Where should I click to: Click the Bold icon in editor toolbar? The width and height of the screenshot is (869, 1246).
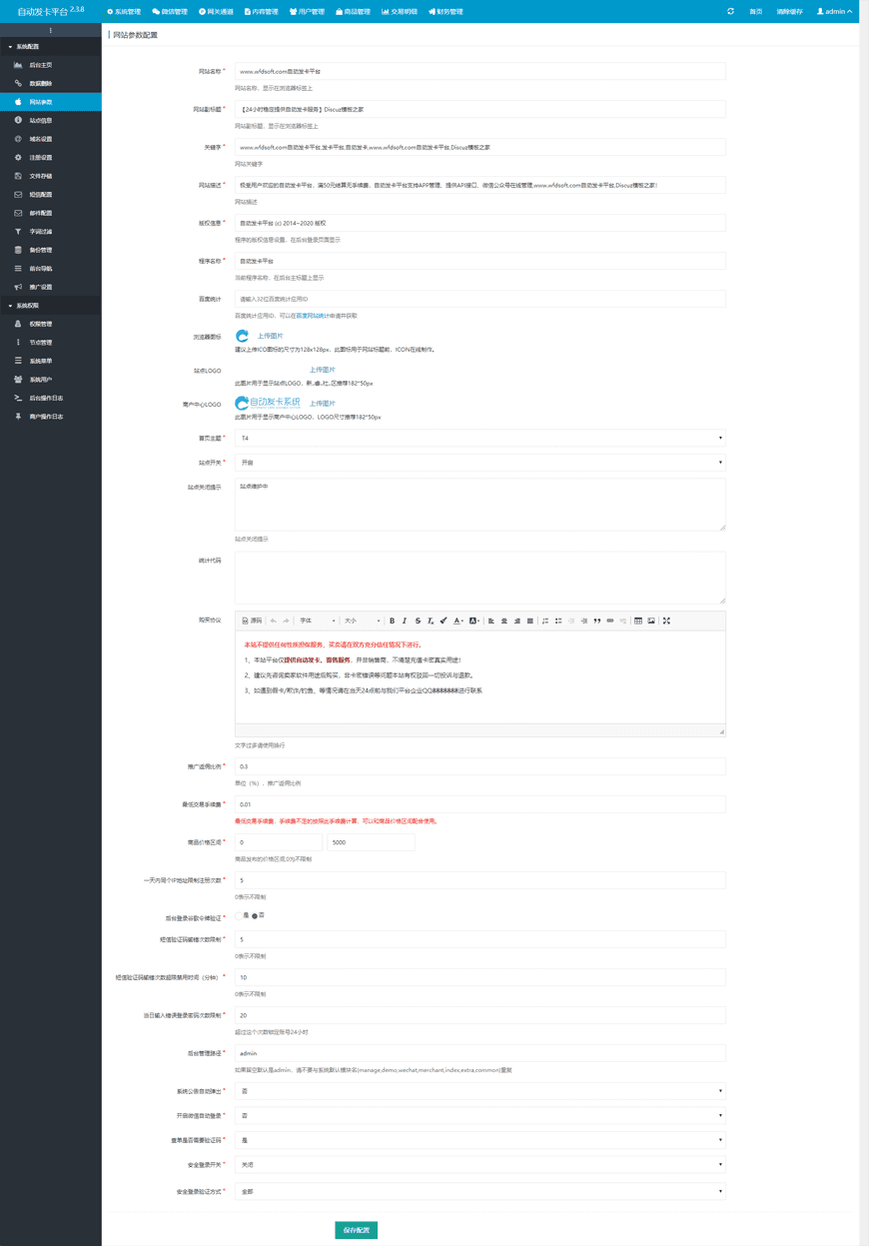[392, 621]
